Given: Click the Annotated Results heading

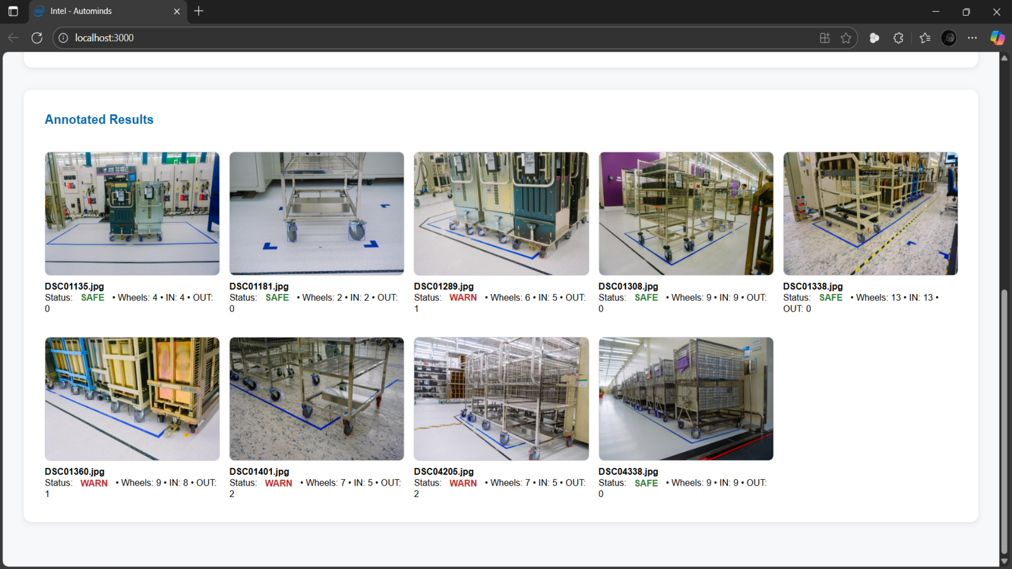Looking at the screenshot, I should 99,119.
